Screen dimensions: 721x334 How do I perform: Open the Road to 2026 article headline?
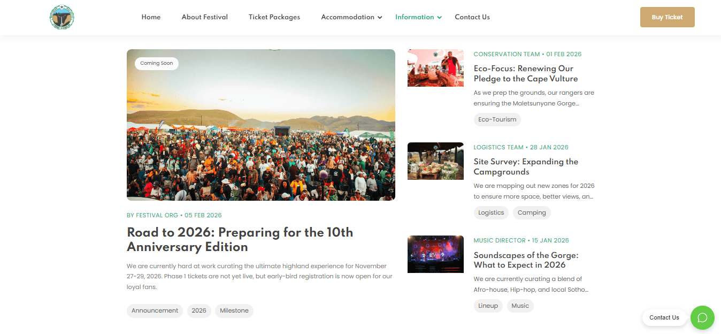(x=239, y=240)
